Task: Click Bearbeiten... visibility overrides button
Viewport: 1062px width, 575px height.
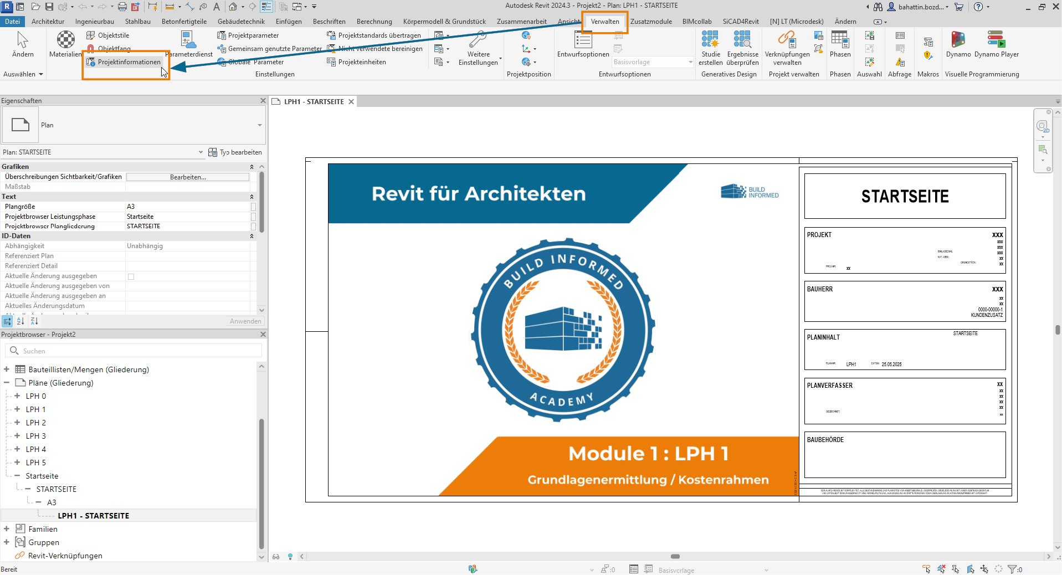Action: tap(188, 177)
